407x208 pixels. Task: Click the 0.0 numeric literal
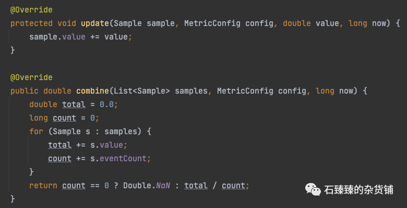[106, 105]
